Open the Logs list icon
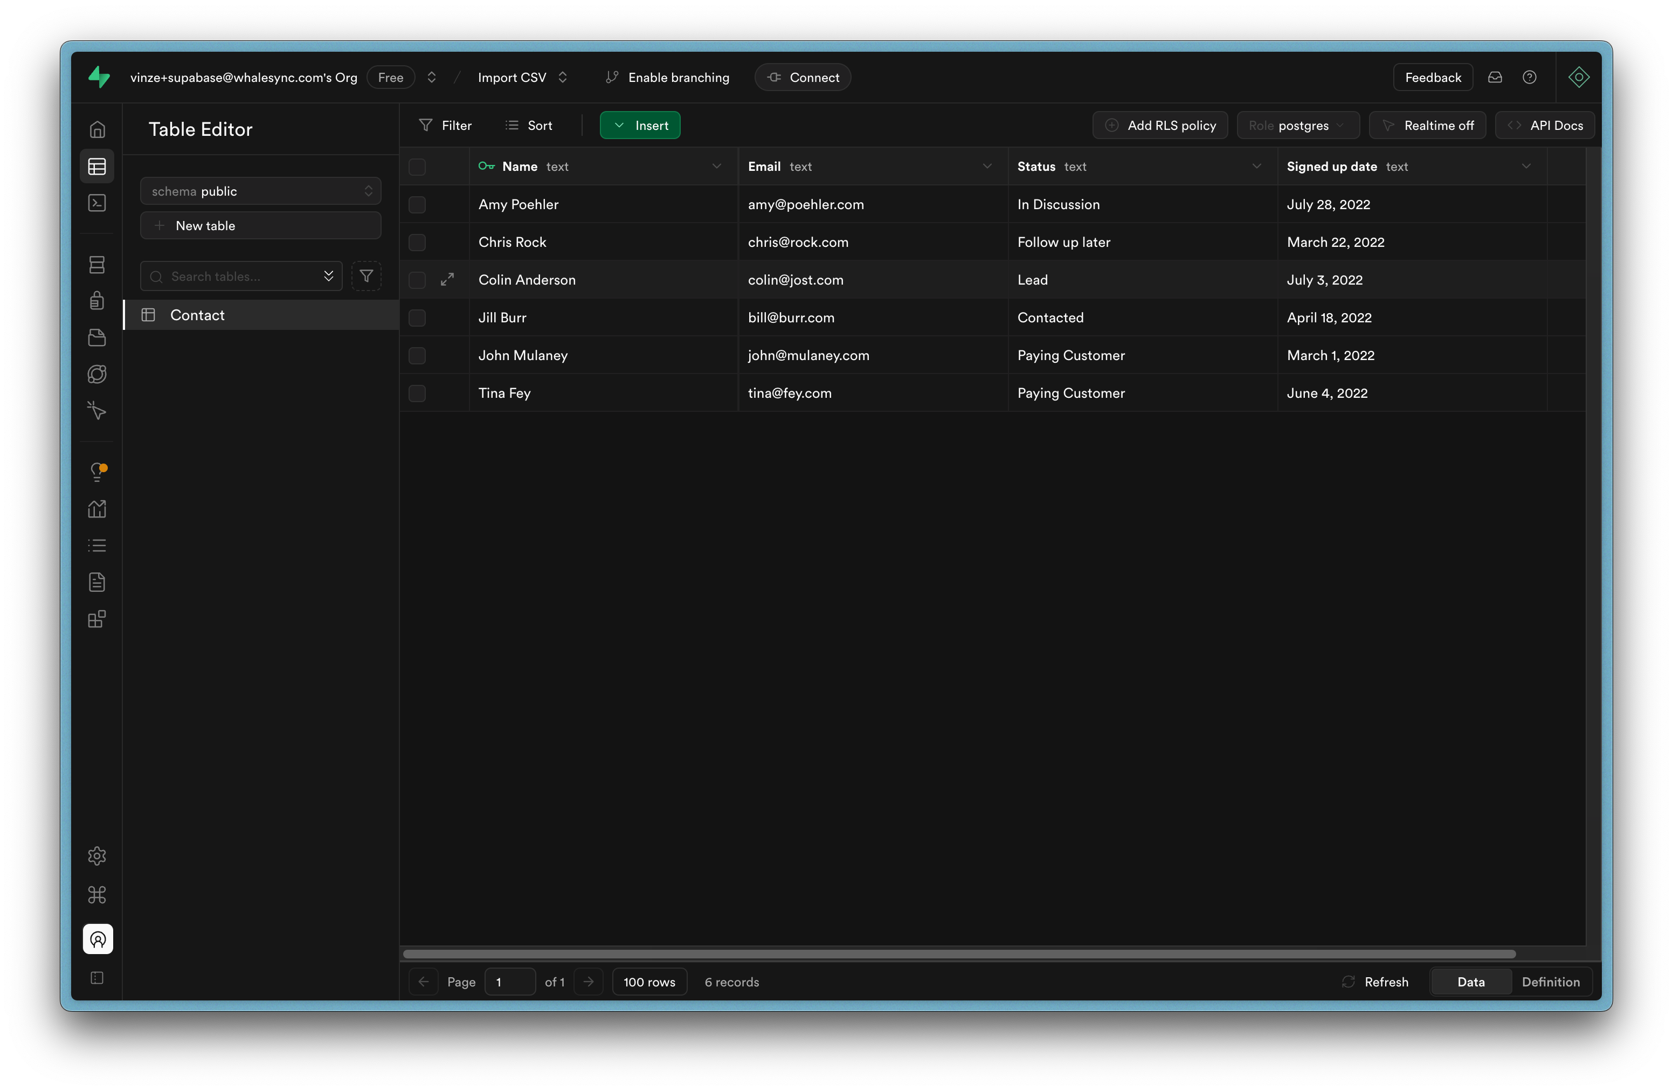The image size is (1673, 1091). 97,545
